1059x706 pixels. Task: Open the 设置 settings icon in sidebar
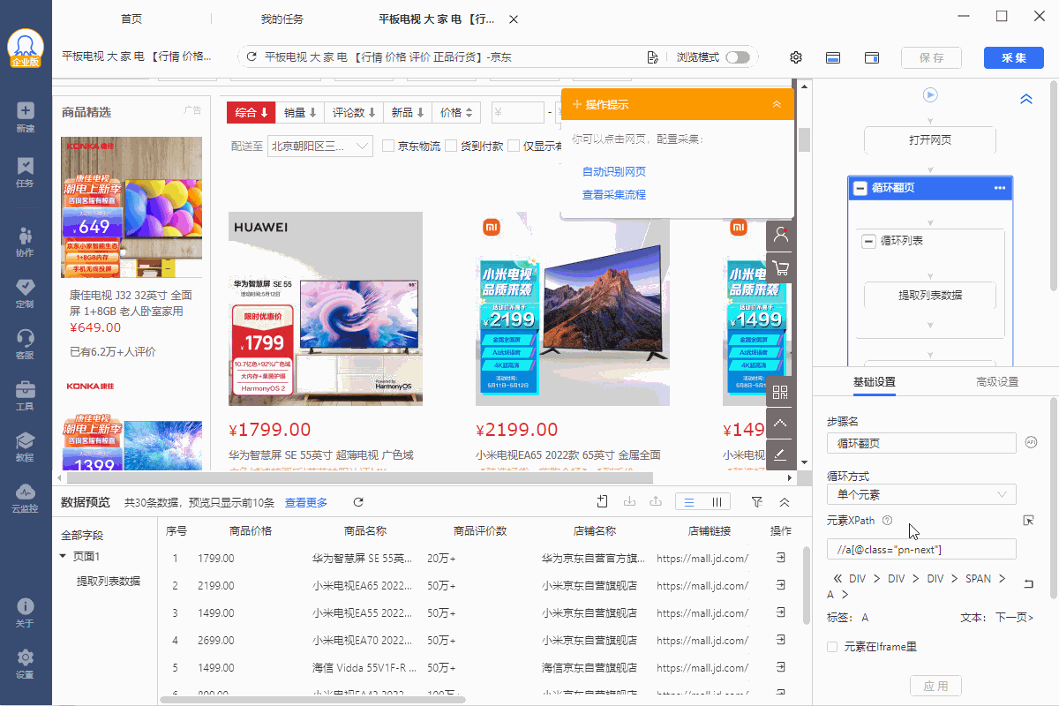click(26, 663)
